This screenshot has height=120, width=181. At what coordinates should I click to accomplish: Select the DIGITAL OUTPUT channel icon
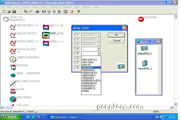click(13, 51)
